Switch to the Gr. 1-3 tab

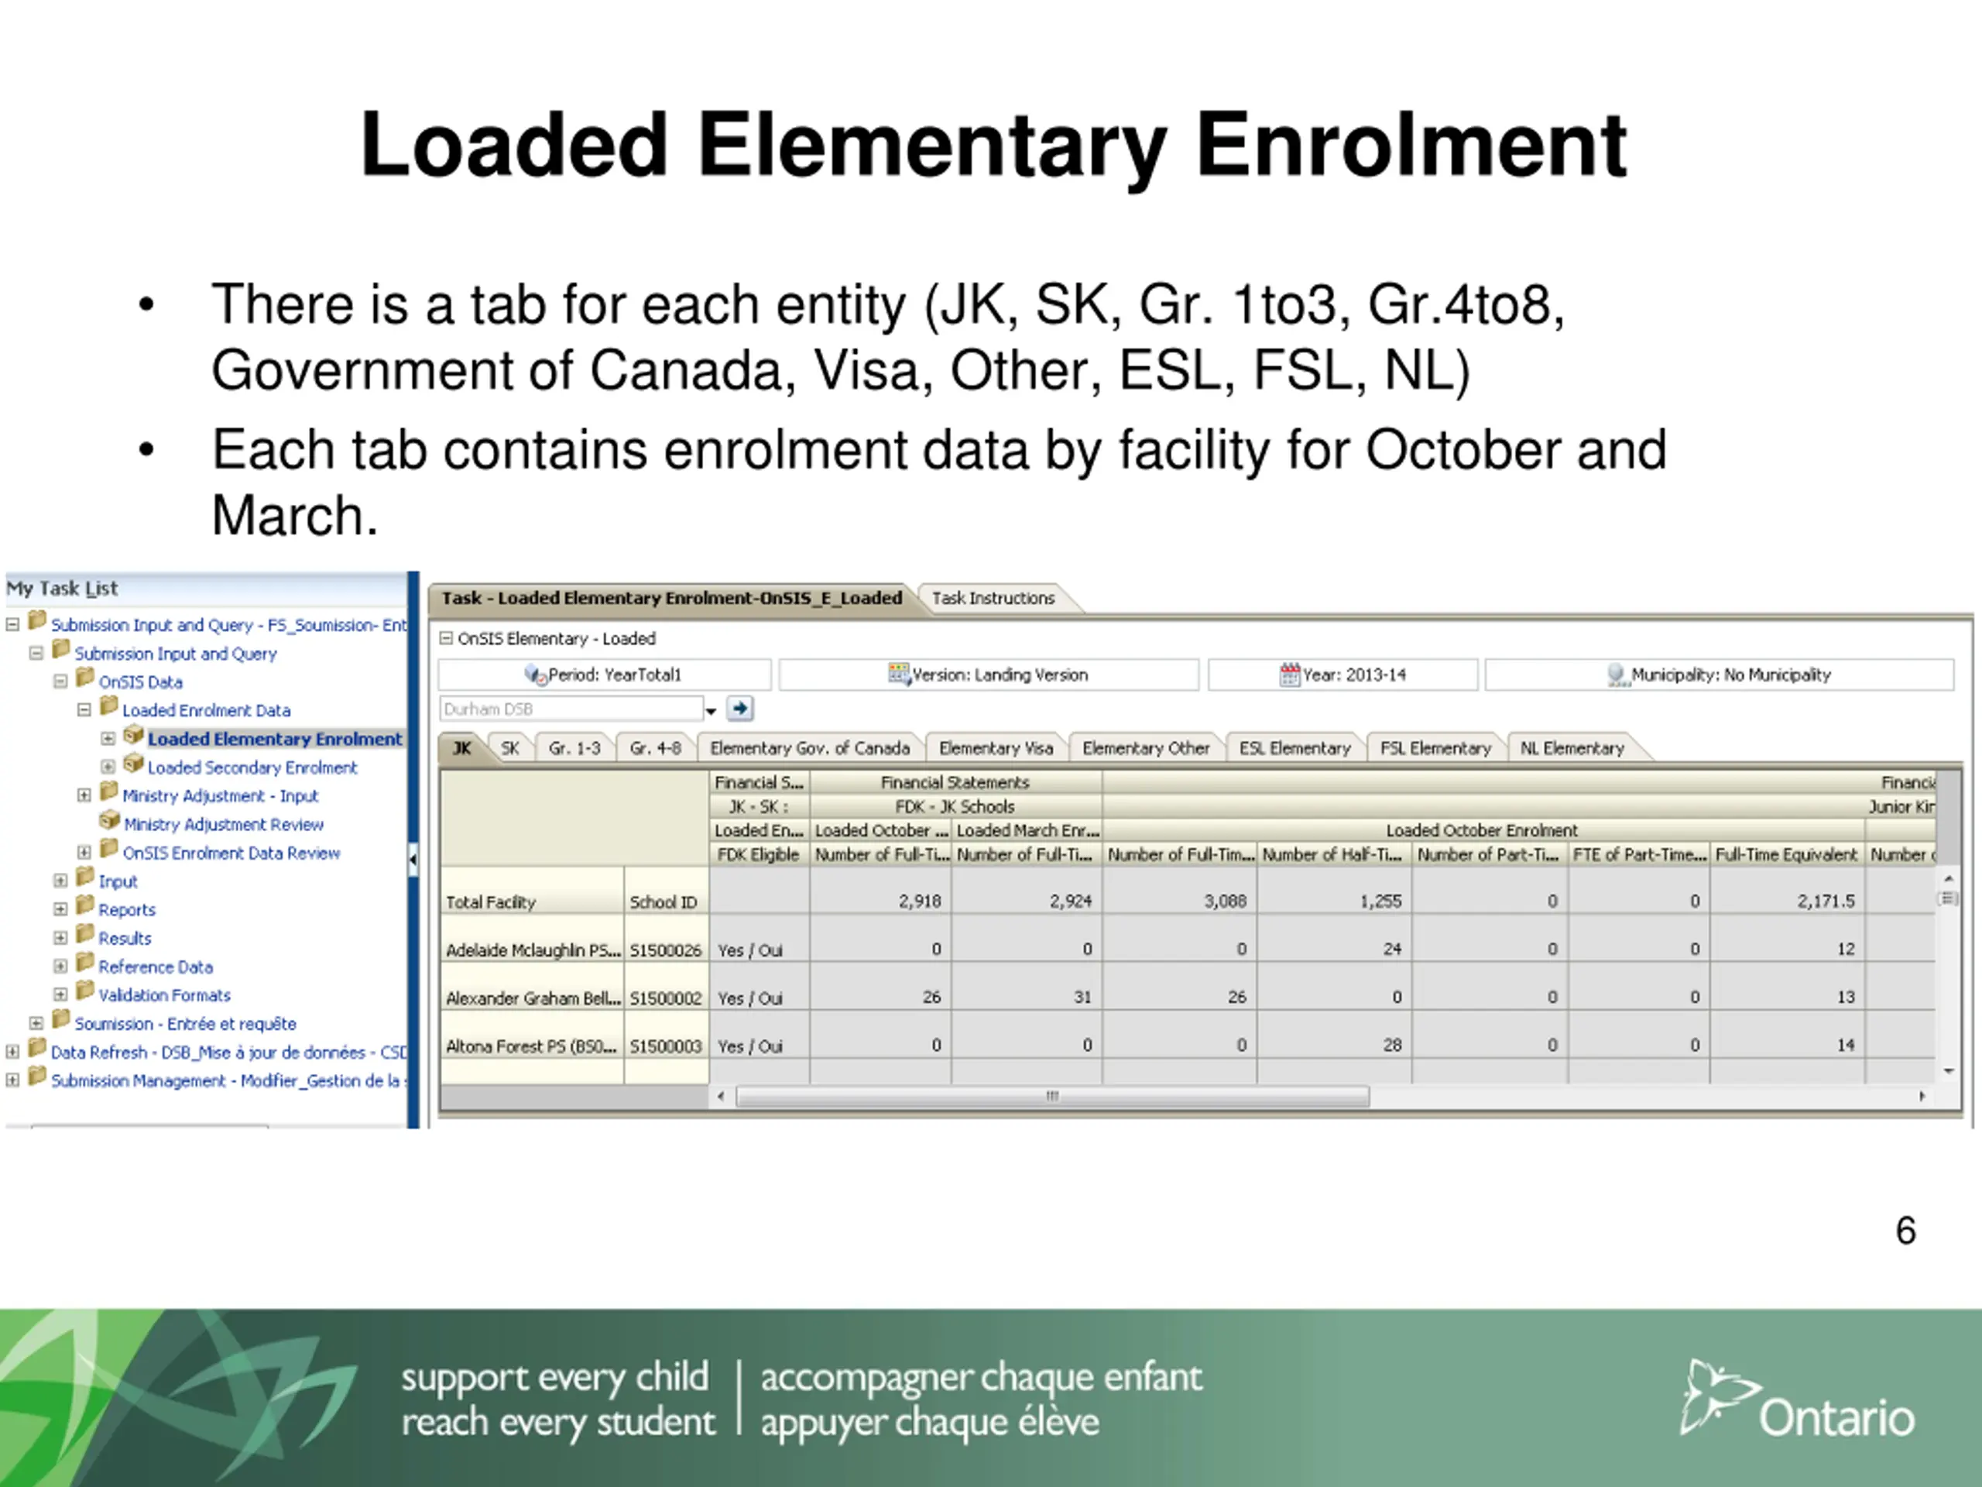point(574,747)
